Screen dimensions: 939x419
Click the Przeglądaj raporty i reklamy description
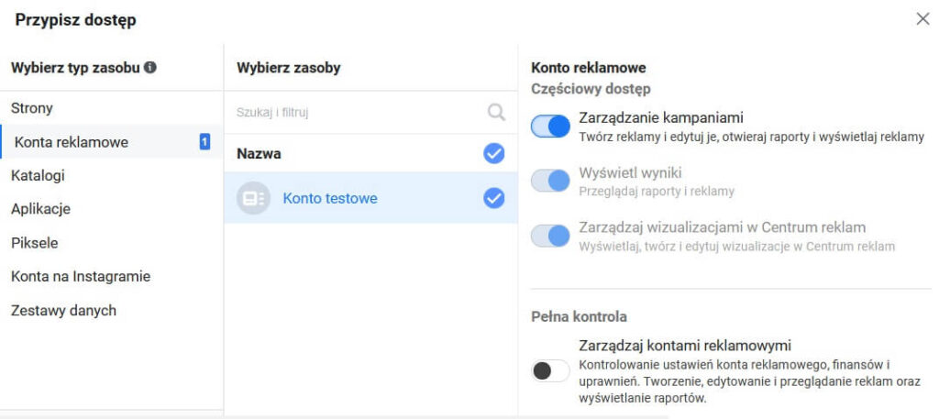coord(657,192)
